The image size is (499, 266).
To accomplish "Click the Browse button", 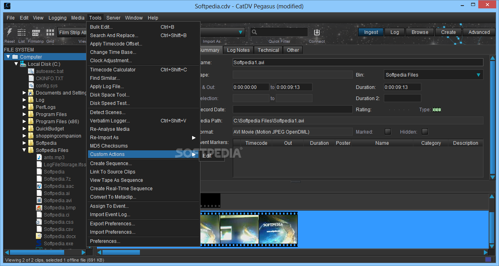I will click(420, 32).
